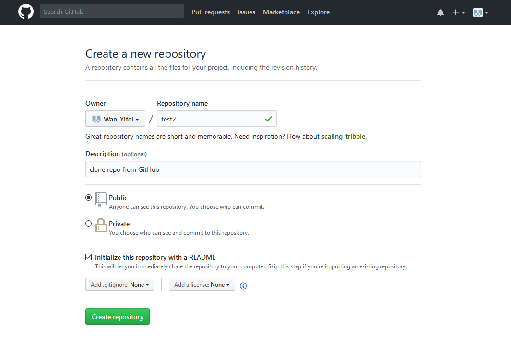
Task: Click the GitHub Octocat logo
Action: 26,12
